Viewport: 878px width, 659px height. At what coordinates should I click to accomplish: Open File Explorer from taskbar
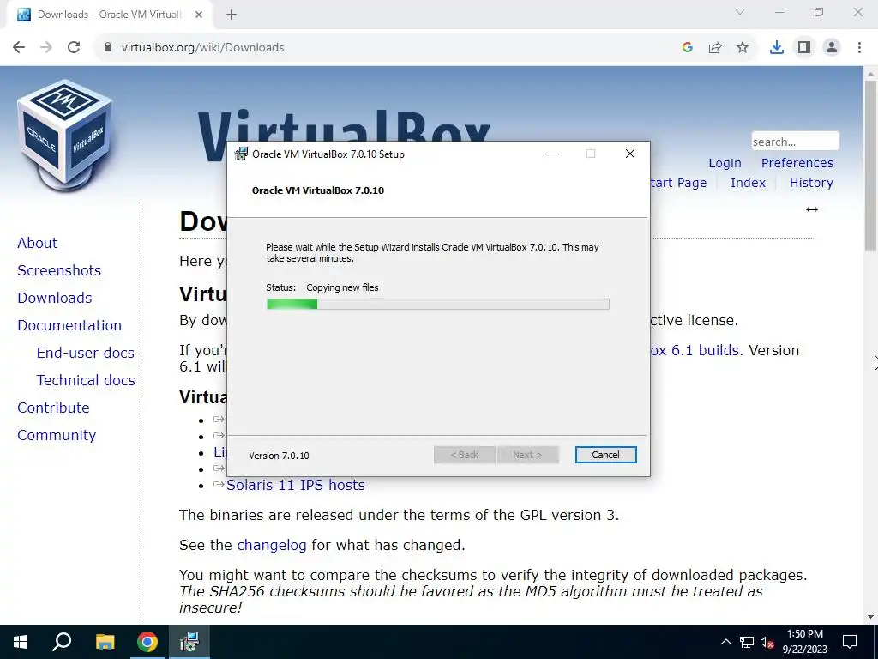[x=105, y=642]
